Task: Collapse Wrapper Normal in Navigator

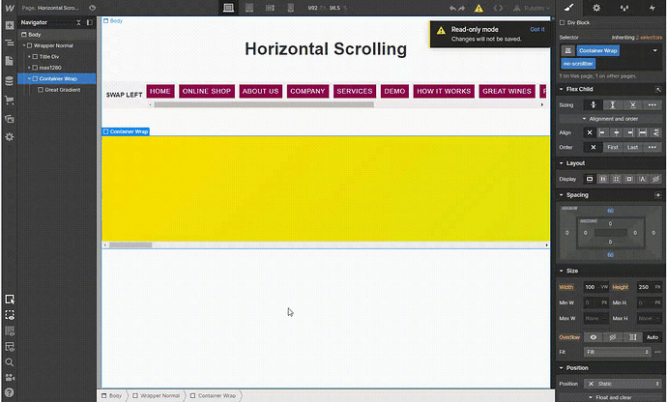Action: [x=24, y=45]
